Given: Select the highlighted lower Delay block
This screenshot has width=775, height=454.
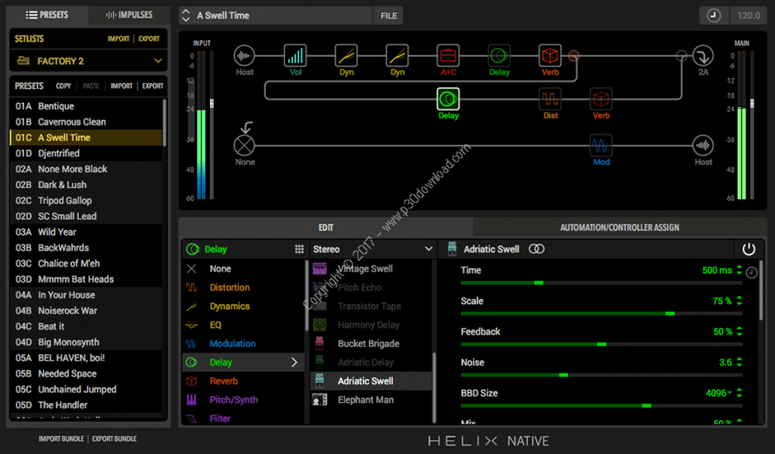Looking at the screenshot, I should click(448, 99).
